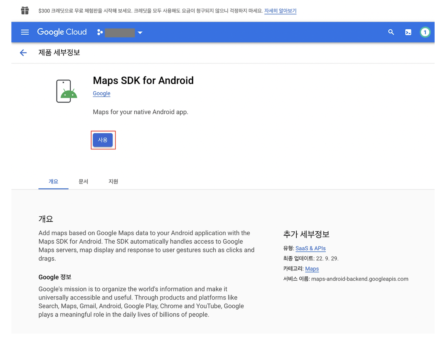Open the Google publisher link
Screen dimensions: 438x363
click(x=102, y=93)
